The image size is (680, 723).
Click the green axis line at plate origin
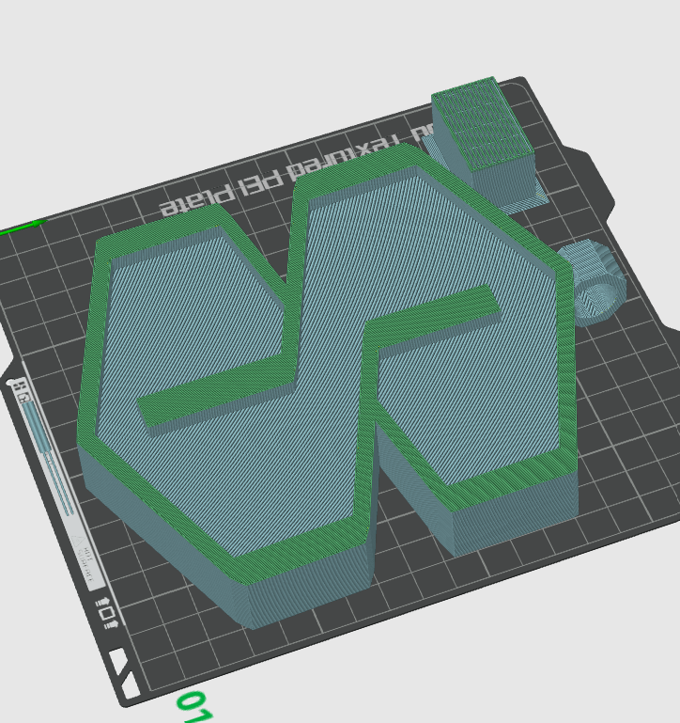21,228
